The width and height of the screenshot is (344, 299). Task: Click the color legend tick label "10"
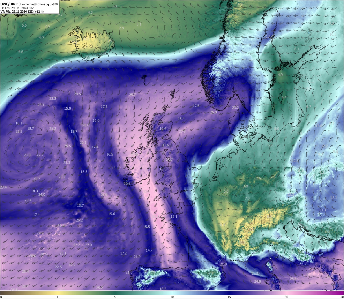click(x=172, y=297)
